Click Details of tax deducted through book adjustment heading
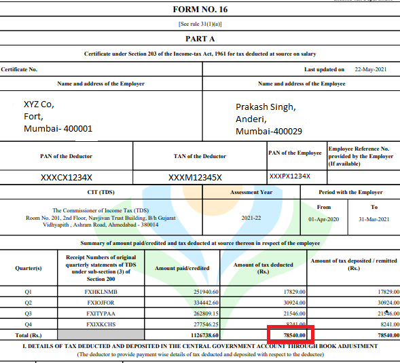Image resolution: width=400 pixels, height=363 pixels. [200, 346]
